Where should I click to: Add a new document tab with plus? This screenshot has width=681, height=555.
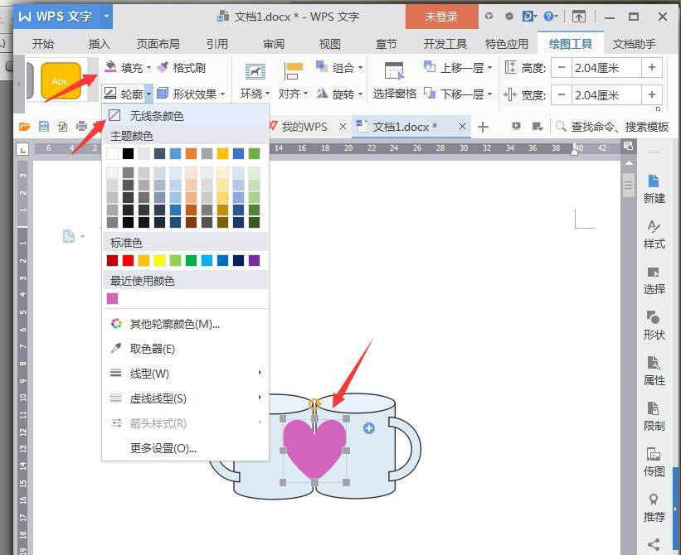click(x=483, y=127)
